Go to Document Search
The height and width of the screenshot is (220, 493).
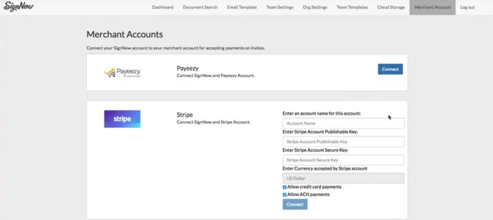pos(200,7)
